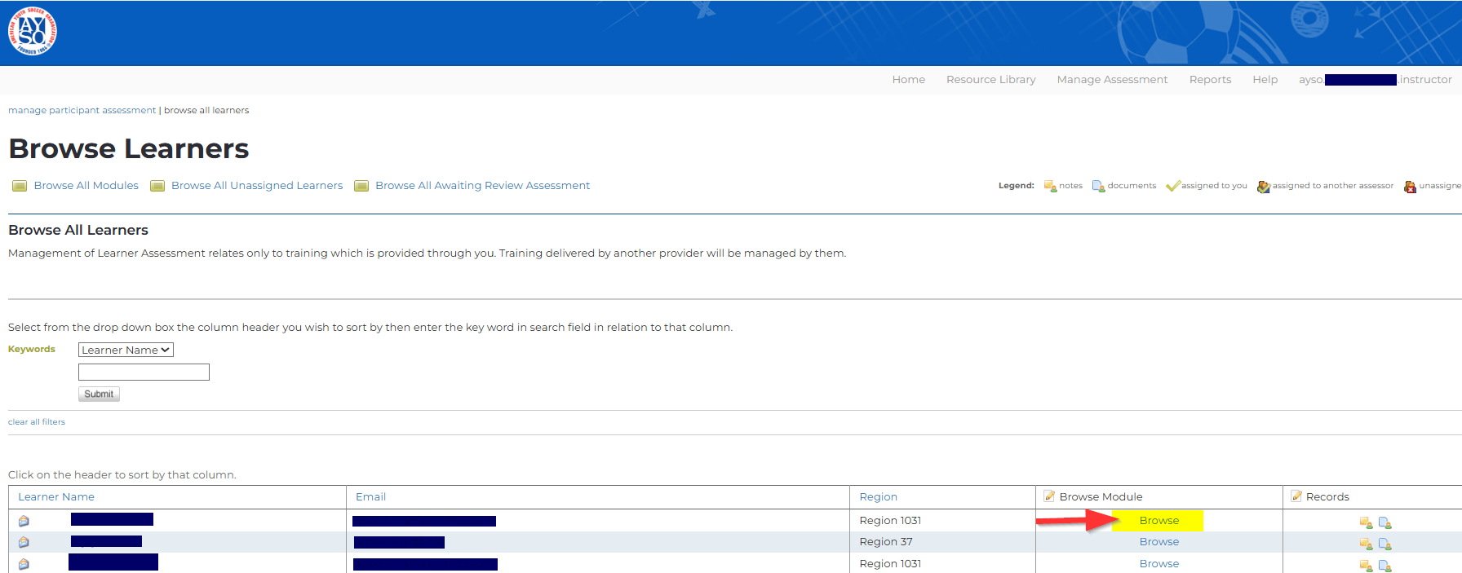The height and width of the screenshot is (573, 1462).
Task: Open the Manage Assessment menu
Action: 1112,80
